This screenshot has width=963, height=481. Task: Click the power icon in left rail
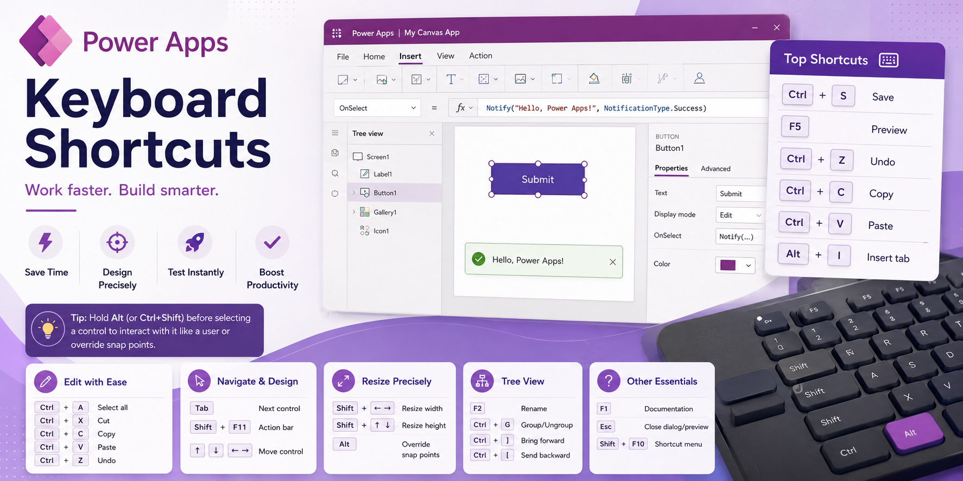(x=335, y=194)
